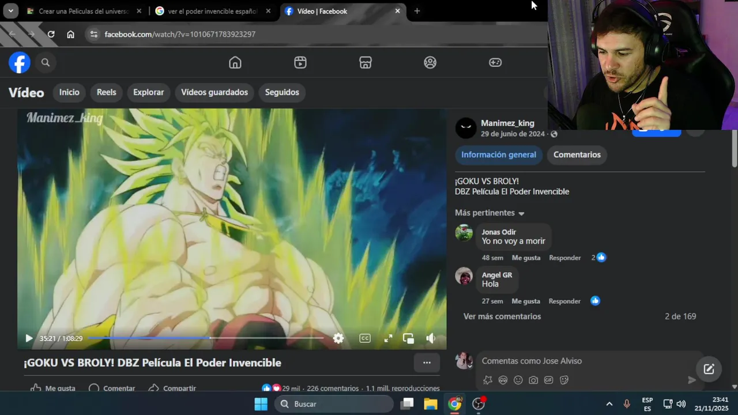Reply to Angel GR's comment
Image resolution: width=738 pixels, height=415 pixels.
(564, 301)
